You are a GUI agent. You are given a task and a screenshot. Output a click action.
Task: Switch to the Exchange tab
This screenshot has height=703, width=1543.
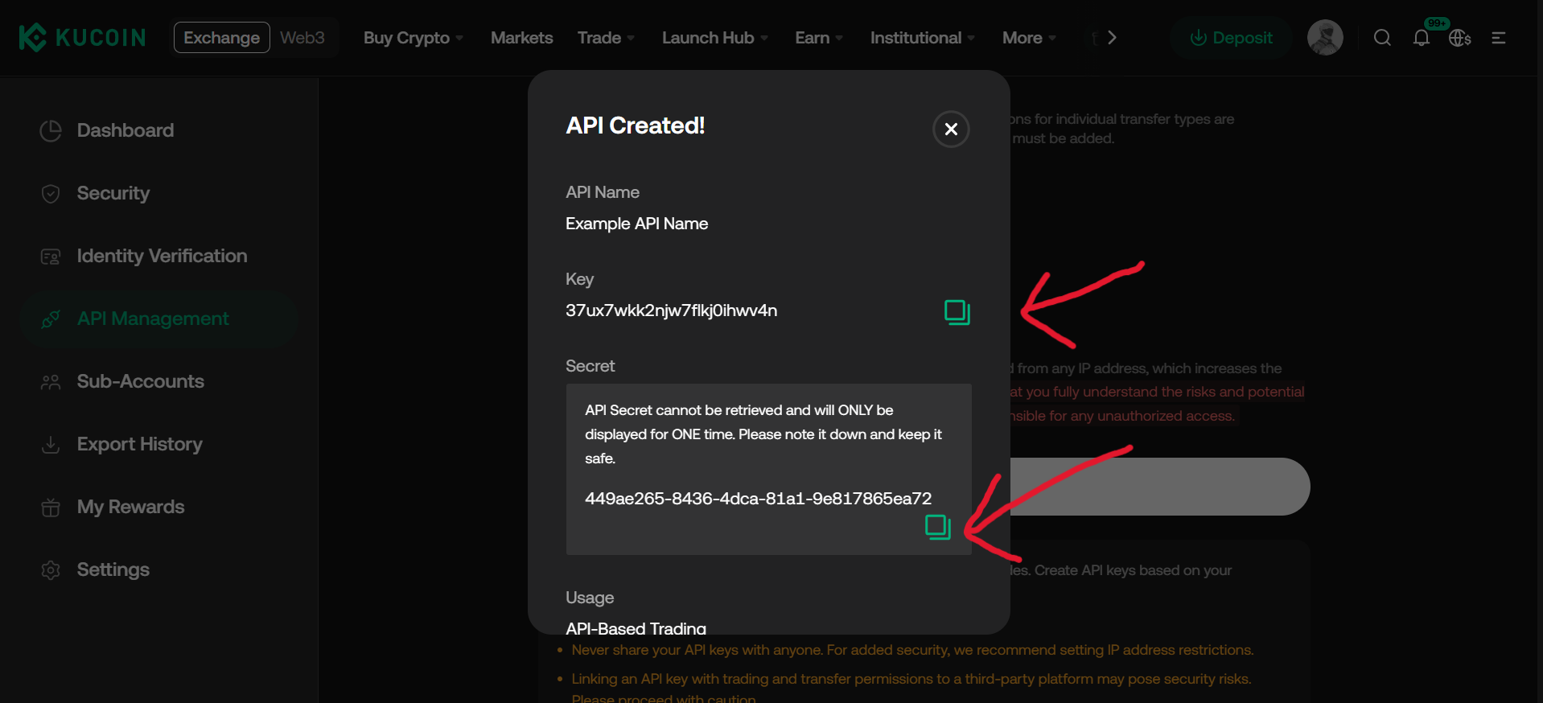coord(222,38)
